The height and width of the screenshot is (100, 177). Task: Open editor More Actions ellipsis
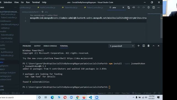point(158,7)
